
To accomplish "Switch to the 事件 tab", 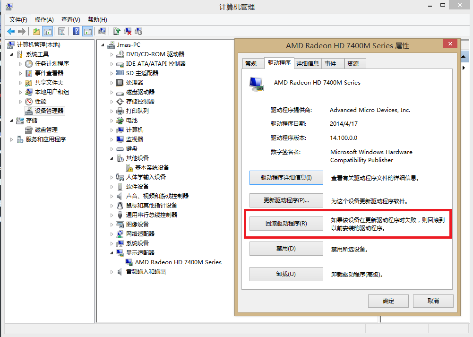I will tap(333, 63).
